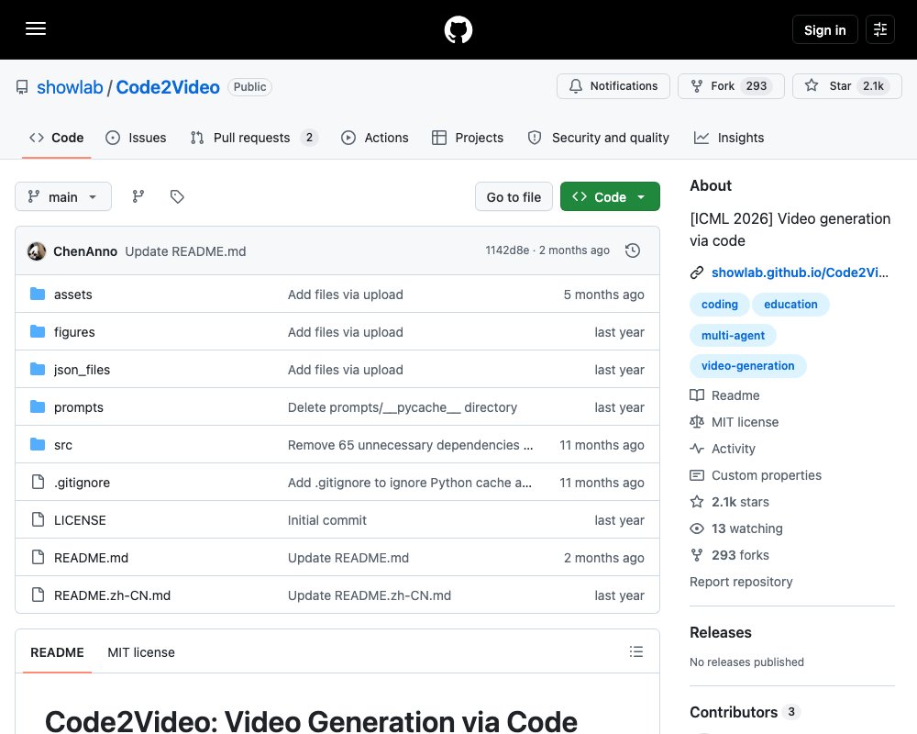Screen dimensions: 917x734
Task: Expand the green Code dropdown
Action: (x=610, y=196)
